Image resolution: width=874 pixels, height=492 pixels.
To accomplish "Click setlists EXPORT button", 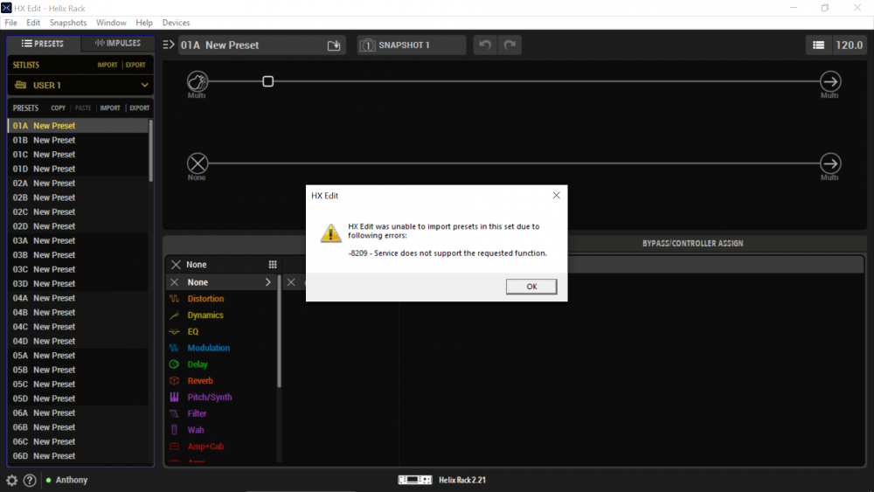I will 135,66.
